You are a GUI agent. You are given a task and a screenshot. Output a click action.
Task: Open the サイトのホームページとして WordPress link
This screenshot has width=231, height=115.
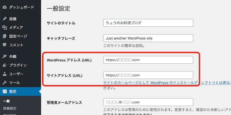pos(167,83)
